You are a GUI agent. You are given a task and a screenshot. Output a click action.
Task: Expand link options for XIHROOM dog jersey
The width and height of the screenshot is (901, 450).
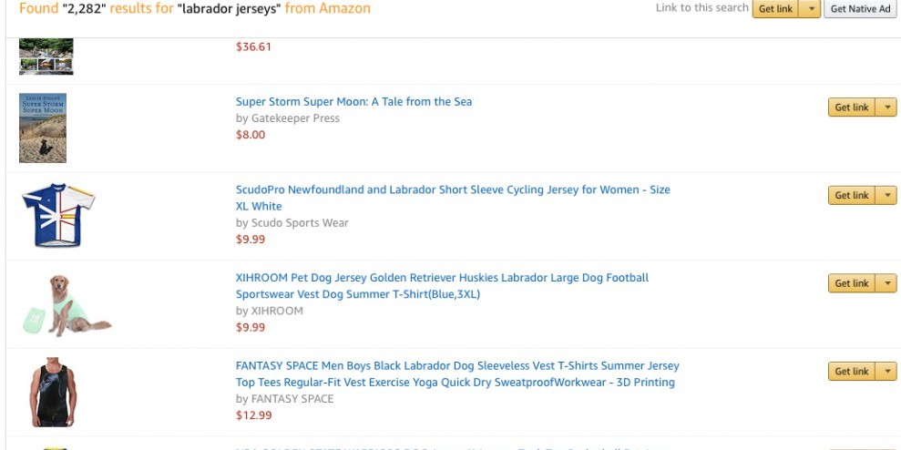click(x=888, y=283)
